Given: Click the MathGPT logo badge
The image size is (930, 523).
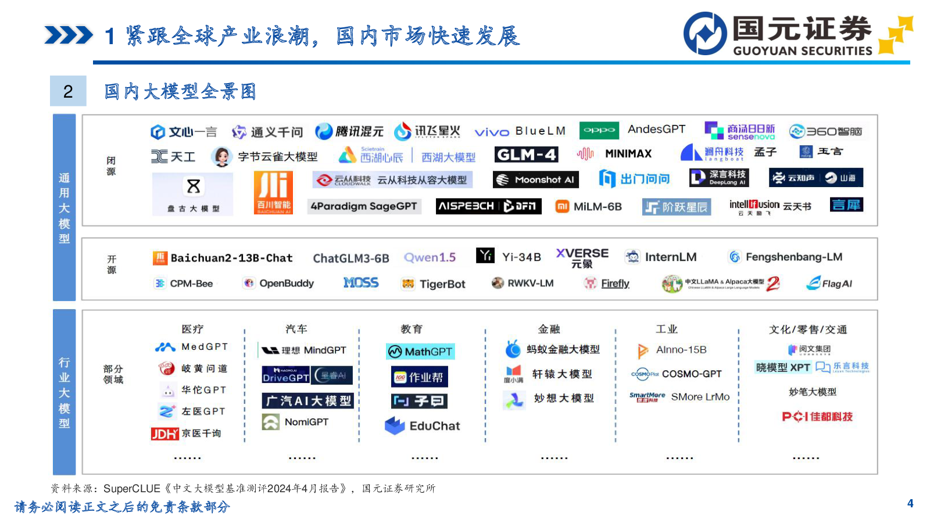Looking at the screenshot, I should pyautogui.click(x=420, y=352).
